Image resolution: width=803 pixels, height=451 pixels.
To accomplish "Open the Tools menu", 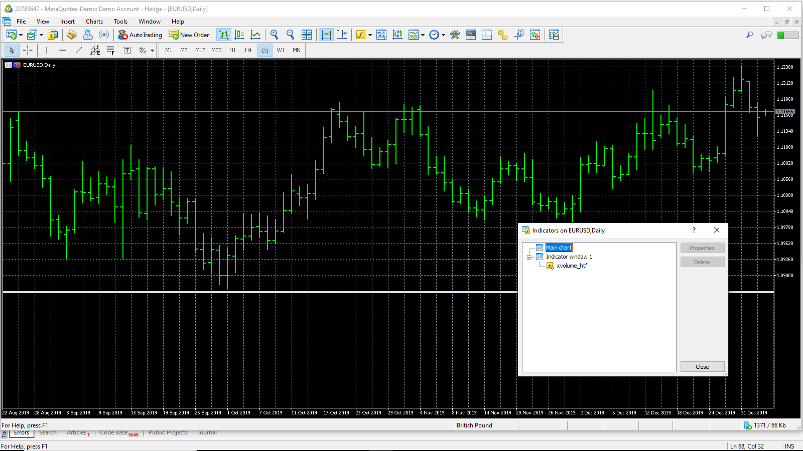I will (x=120, y=22).
